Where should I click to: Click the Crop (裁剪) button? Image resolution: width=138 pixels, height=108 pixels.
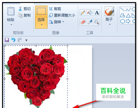pos(55,9)
